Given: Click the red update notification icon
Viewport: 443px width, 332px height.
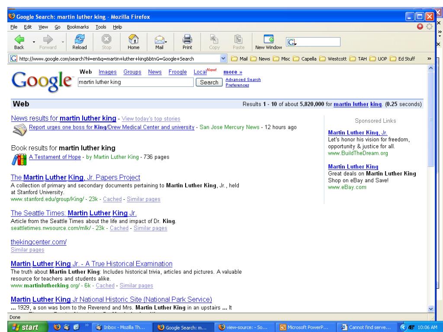Looking at the screenshot, I should tap(420, 26).
